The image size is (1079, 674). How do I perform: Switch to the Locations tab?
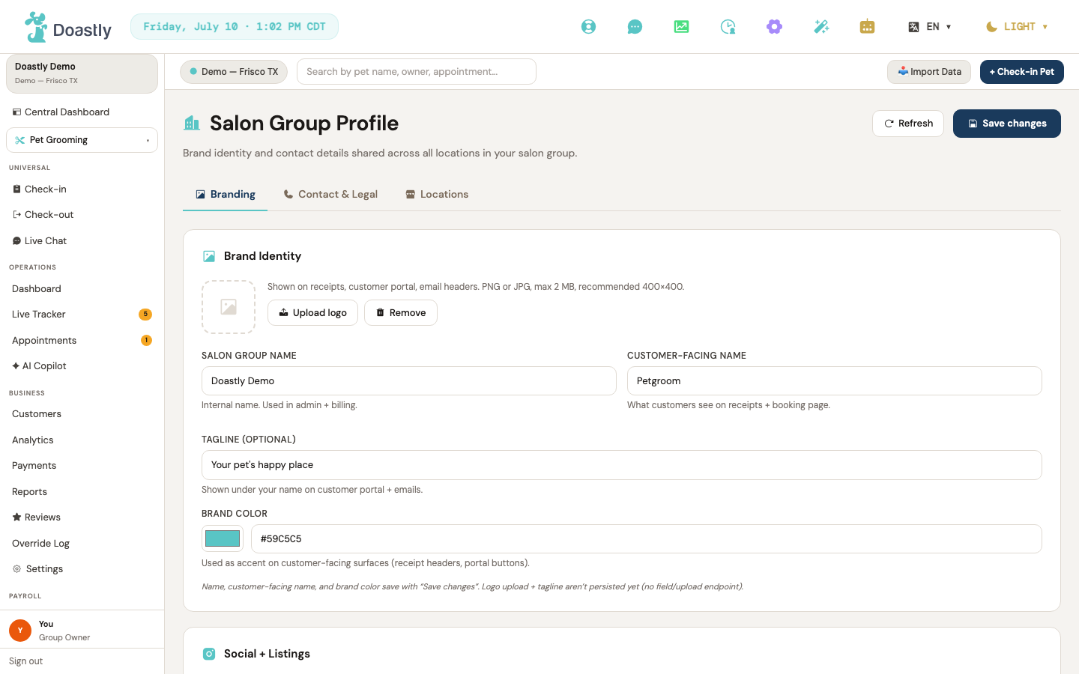pyautogui.click(x=437, y=195)
